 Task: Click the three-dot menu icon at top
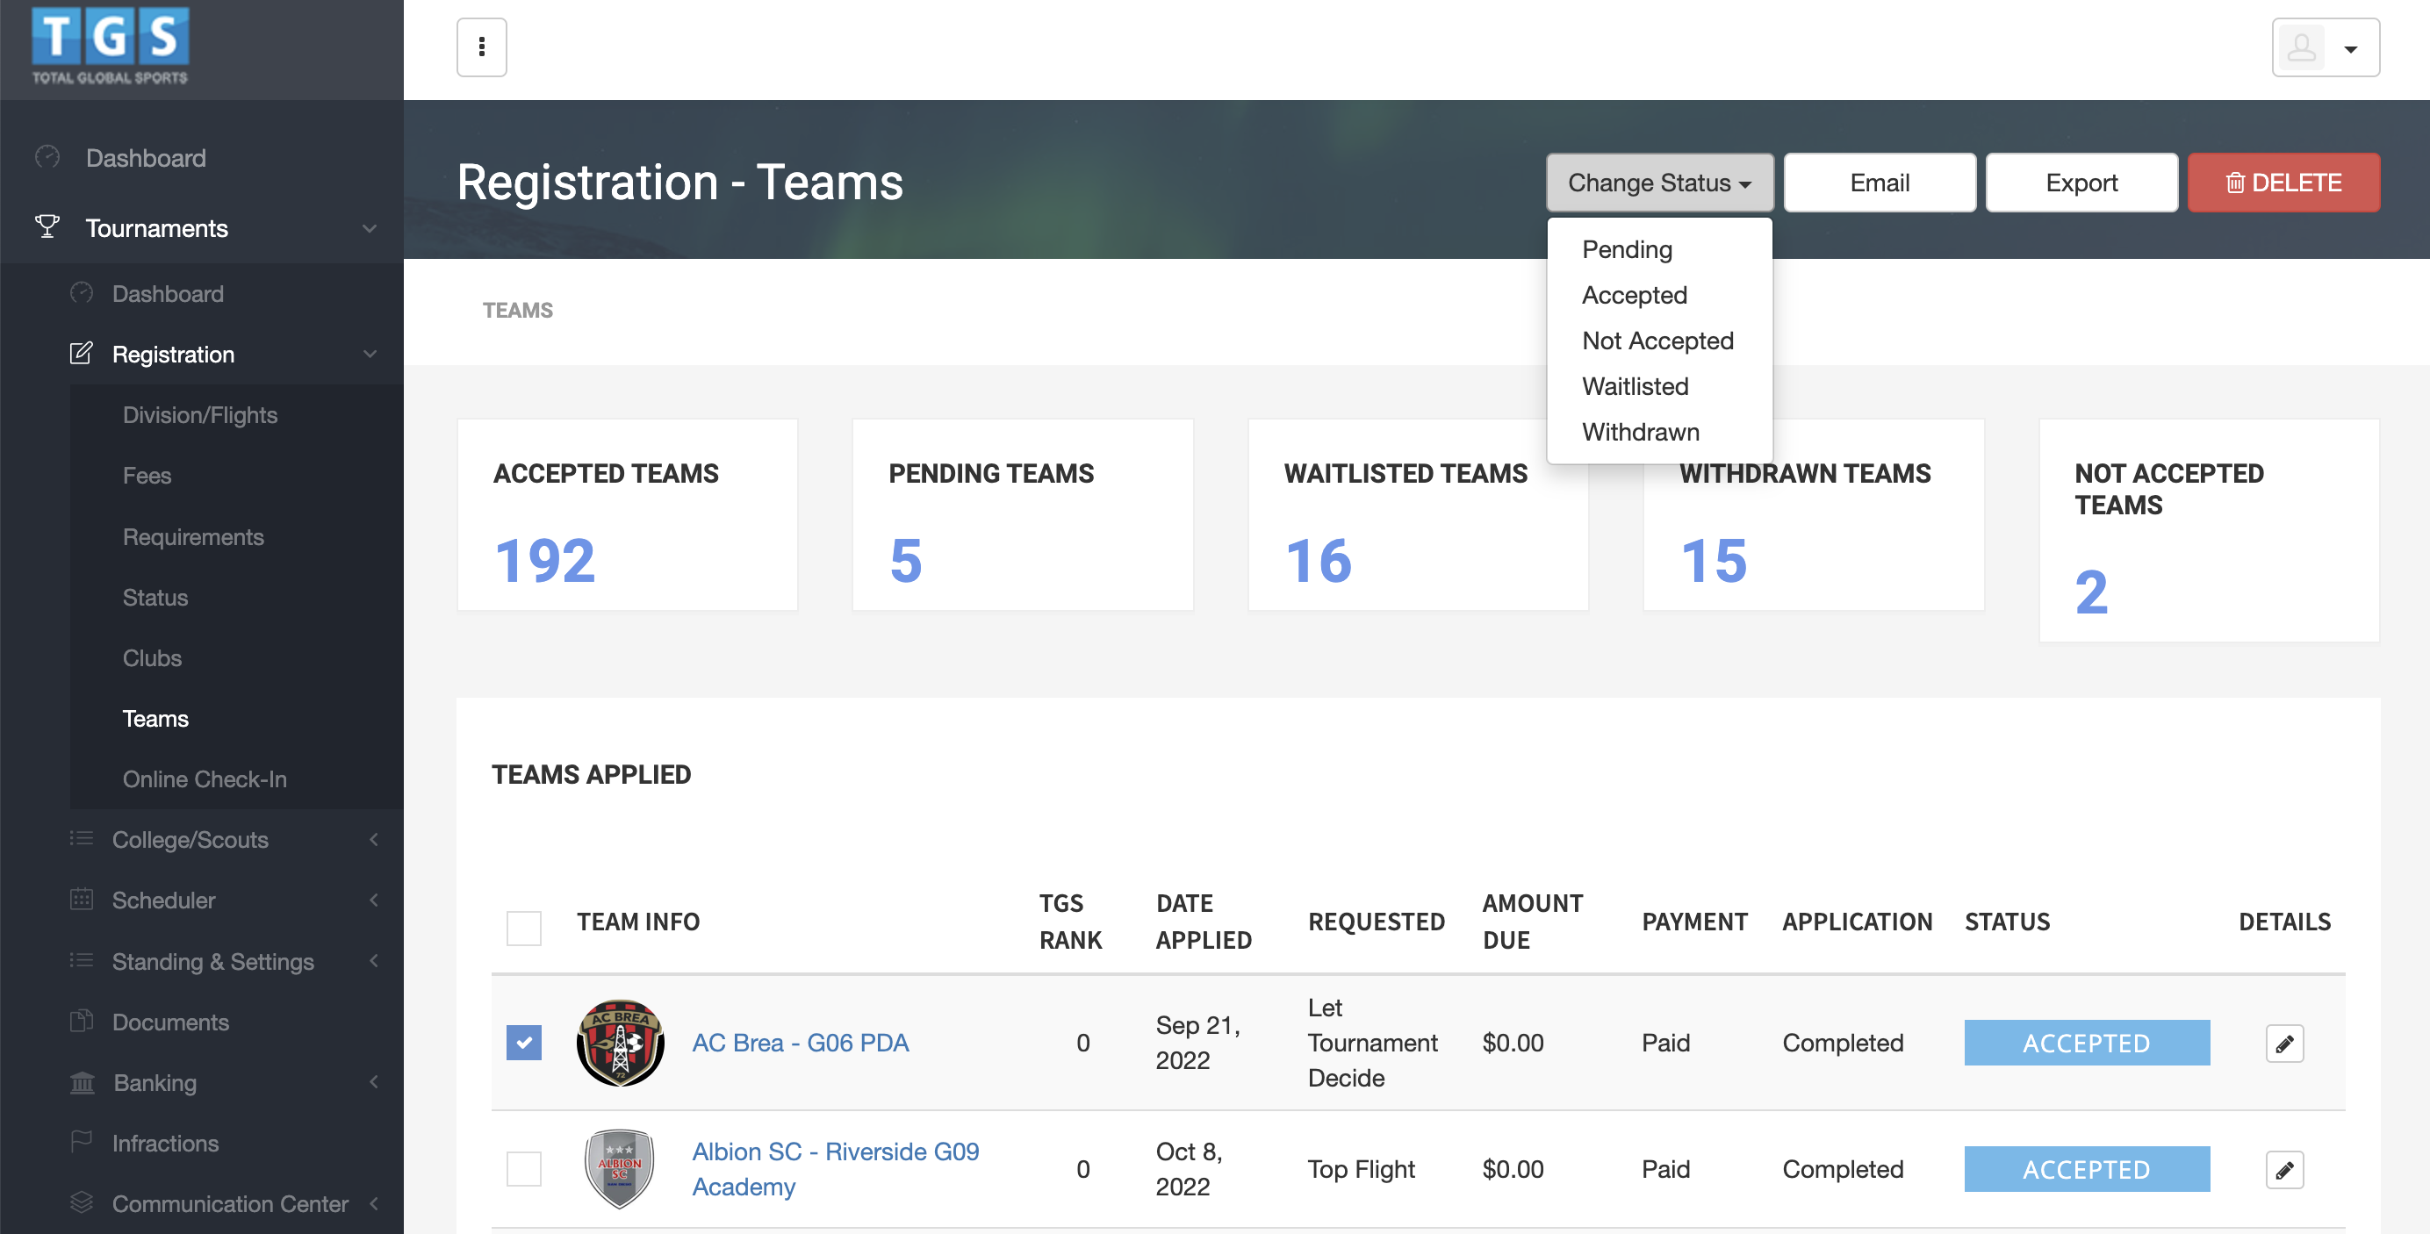(481, 47)
